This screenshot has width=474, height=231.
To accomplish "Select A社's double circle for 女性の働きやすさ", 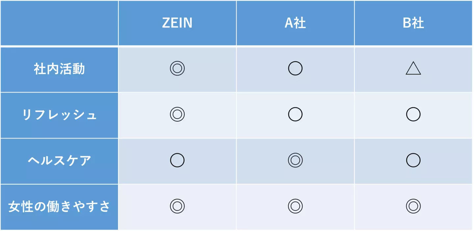I will coord(295,206).
